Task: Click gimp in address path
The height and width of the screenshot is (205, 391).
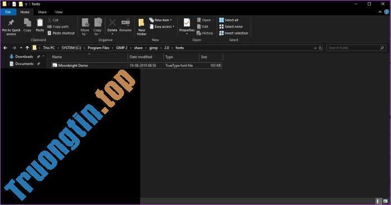Action: pos(154,48)
